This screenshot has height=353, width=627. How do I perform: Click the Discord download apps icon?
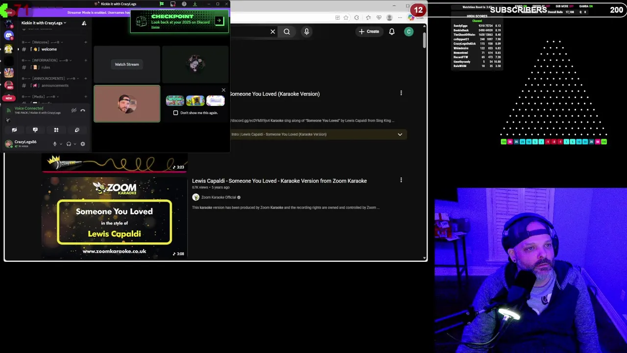point(195,4)
